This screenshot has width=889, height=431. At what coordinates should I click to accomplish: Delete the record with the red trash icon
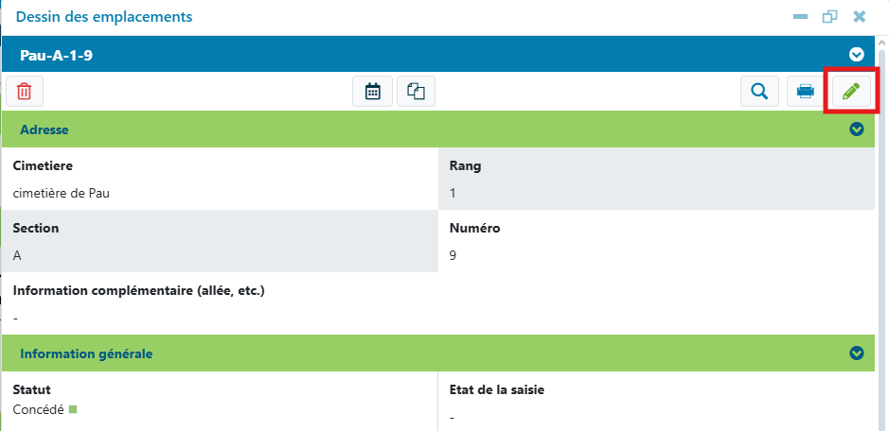click(x=25, y=91)
